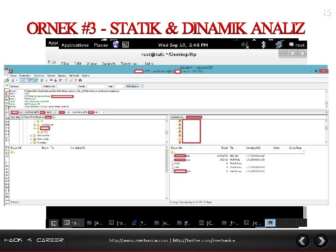Image resolution: width=336 pixels, height=252 pixels.
Task: Toggle synchronized browsing icon
Action: [x=76, y=80]
